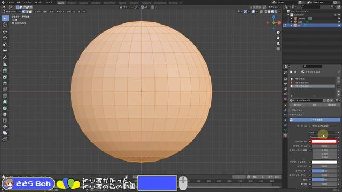
Task: Select the Cursor tool in toolbar
Action: point(5,25)
